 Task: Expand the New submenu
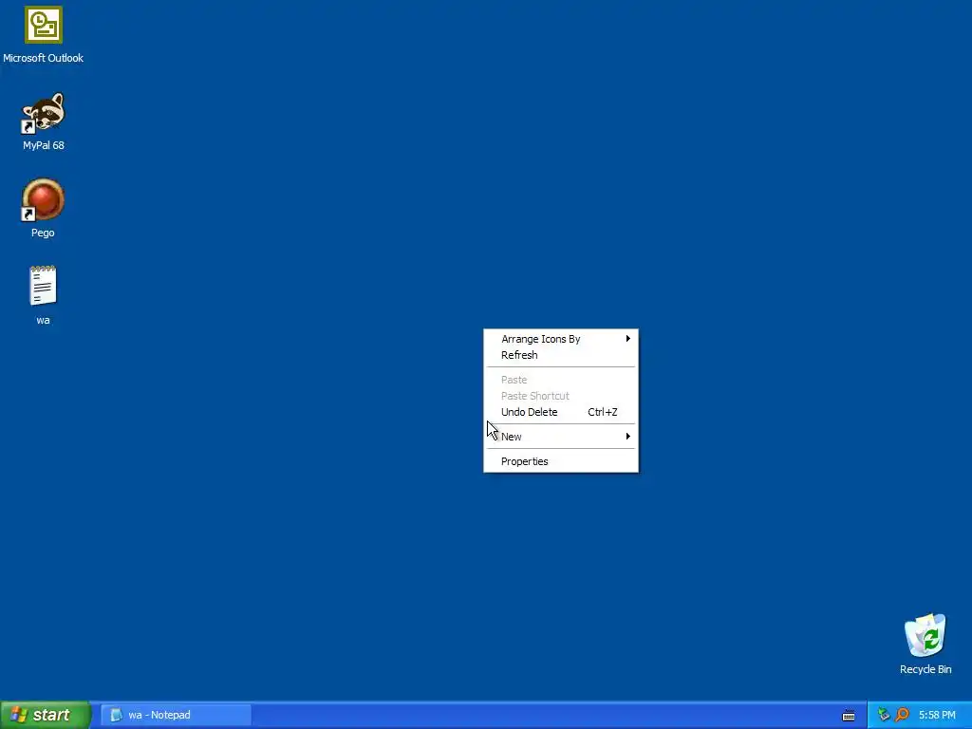(x=561, y=437)
